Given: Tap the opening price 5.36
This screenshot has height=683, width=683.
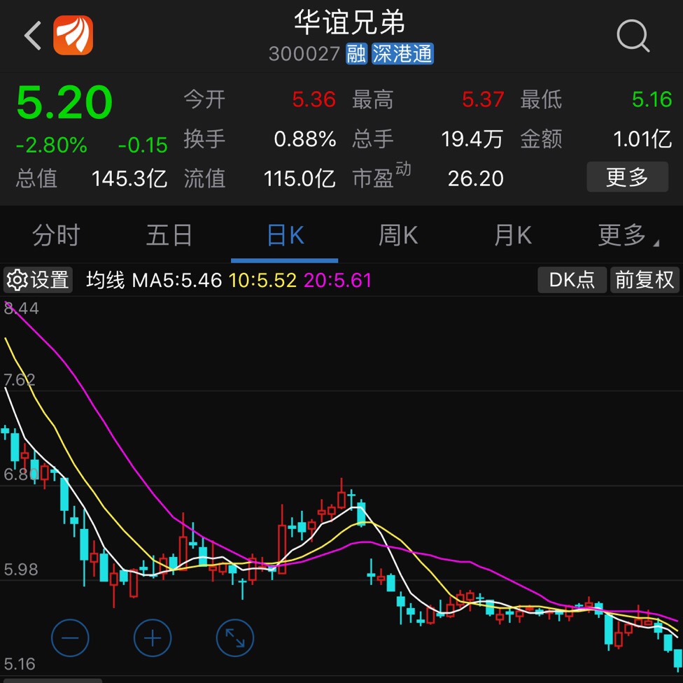Looking at the screenshot, I should [x=314, y=100].
